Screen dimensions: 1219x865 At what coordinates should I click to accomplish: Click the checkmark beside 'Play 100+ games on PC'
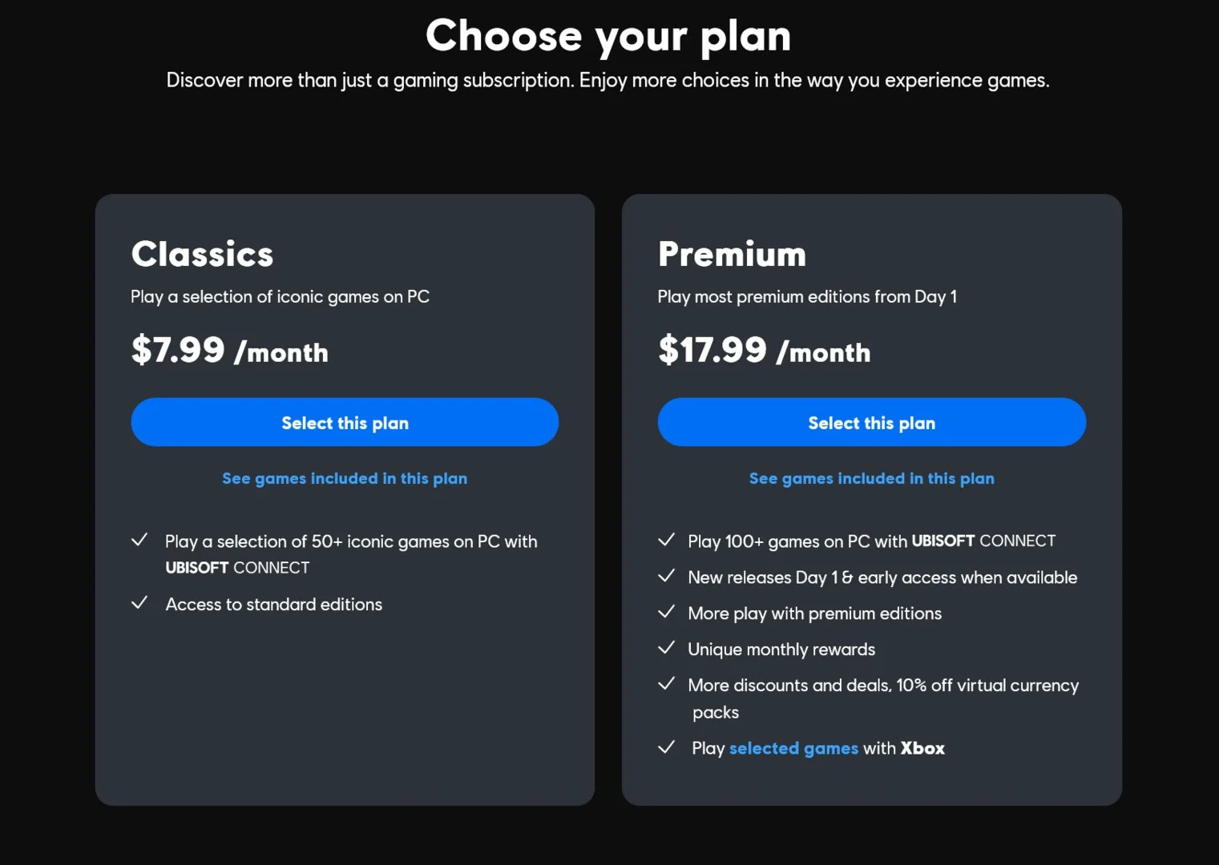point(666,540)
